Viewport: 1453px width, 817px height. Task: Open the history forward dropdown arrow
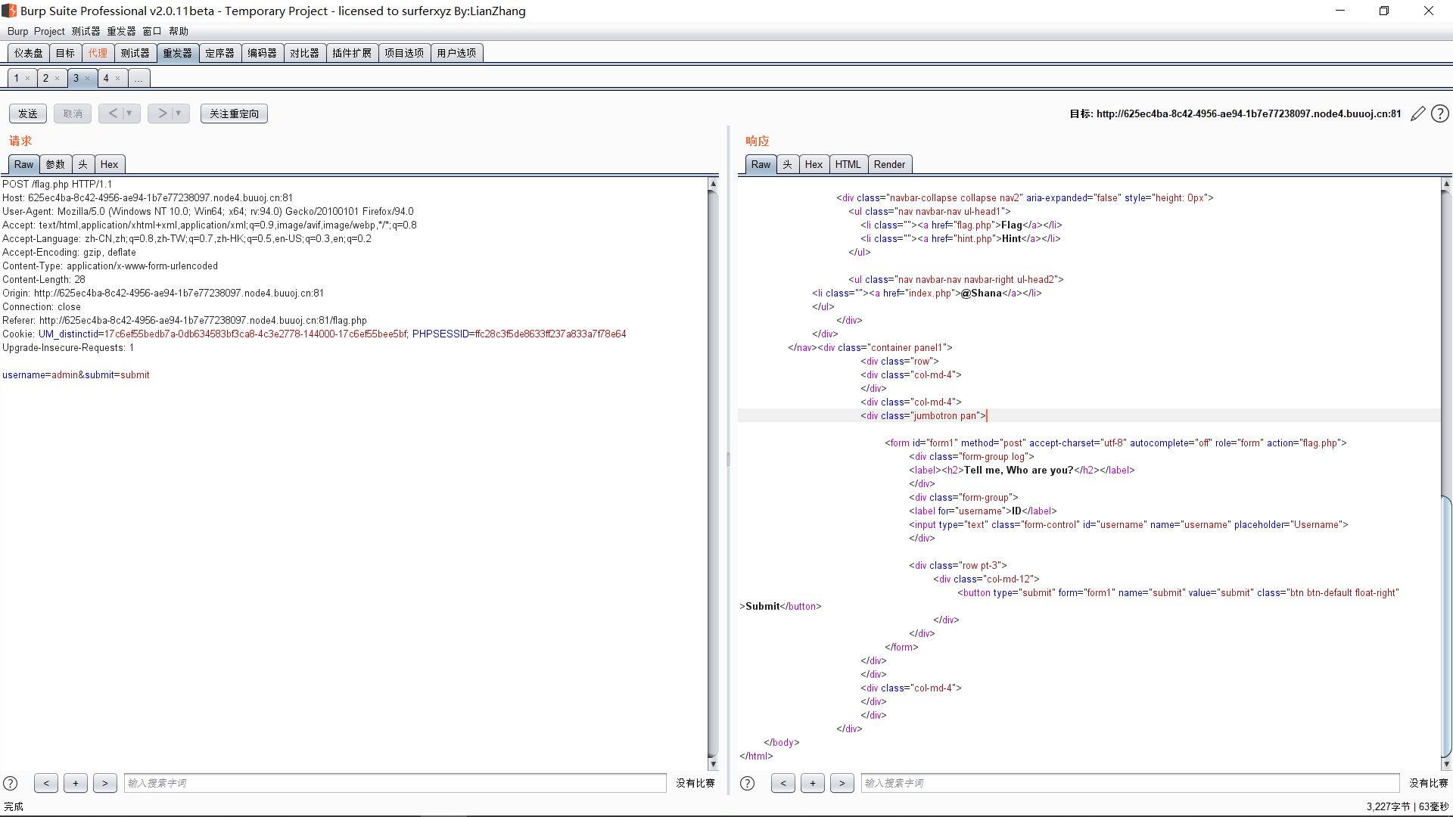pyautogui.click(x=179, y=113)
